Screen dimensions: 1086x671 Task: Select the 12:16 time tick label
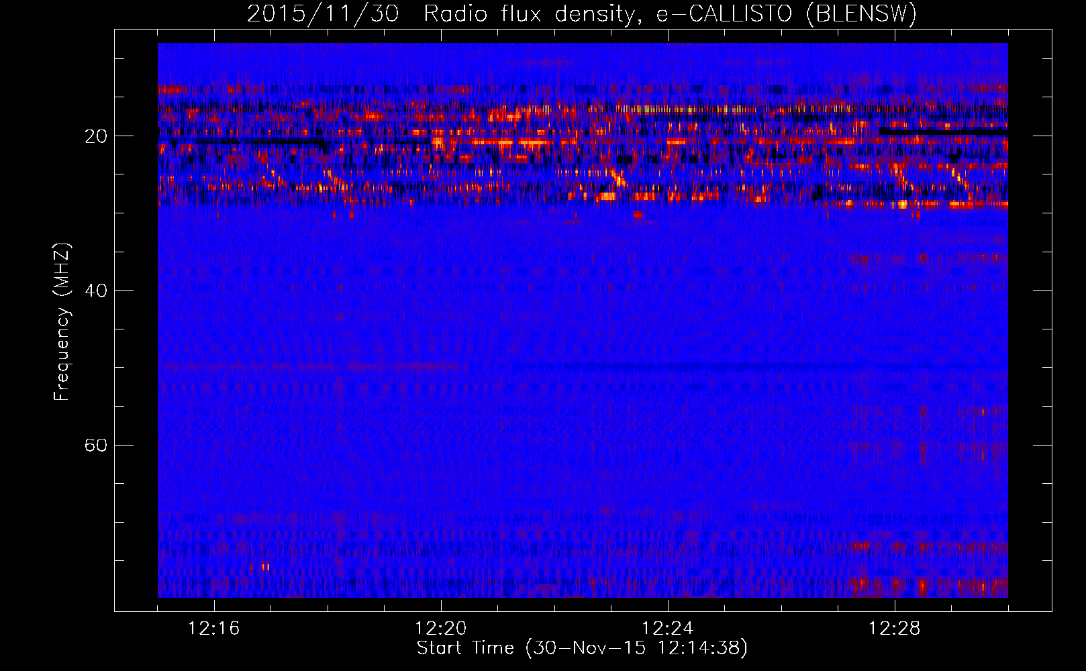214,628
